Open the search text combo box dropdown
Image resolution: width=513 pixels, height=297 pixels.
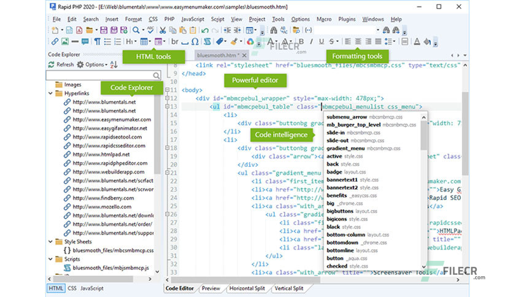[378, 30]
